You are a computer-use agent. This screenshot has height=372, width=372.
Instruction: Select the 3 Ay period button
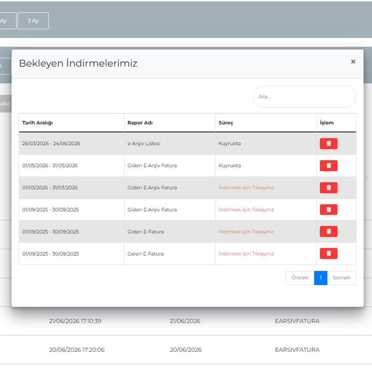(33, 21)
